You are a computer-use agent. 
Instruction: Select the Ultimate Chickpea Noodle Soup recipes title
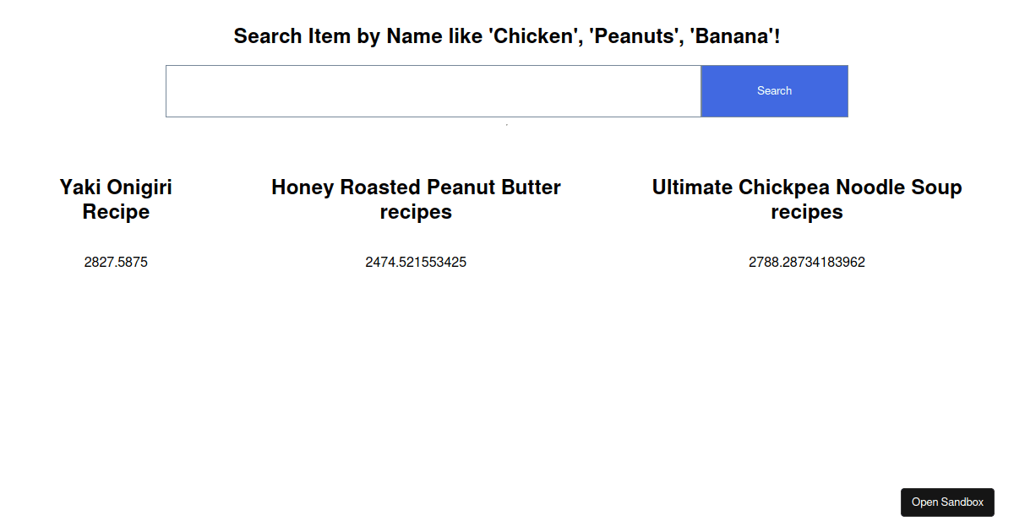click(806, 199)
